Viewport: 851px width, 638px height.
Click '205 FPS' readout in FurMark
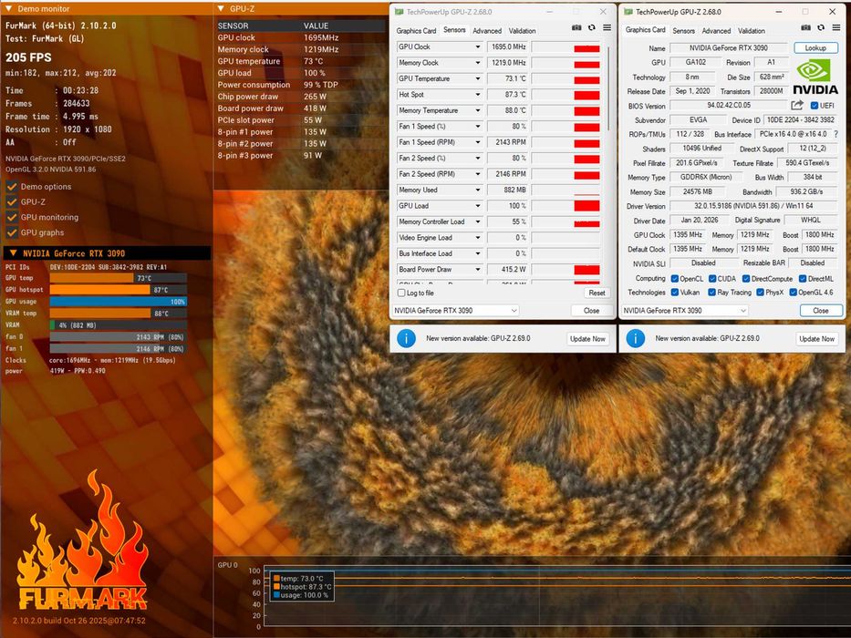[x=28, y=57]
